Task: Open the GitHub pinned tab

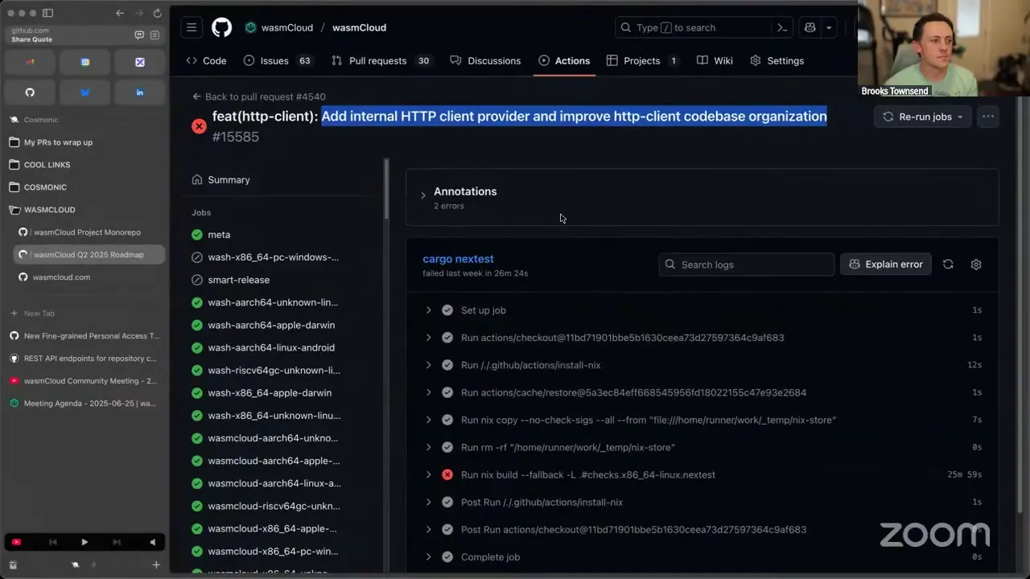Action: 30,92
